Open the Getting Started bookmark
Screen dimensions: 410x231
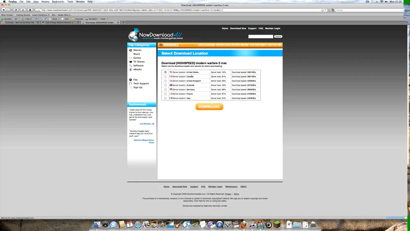click(x=23, y=15)
